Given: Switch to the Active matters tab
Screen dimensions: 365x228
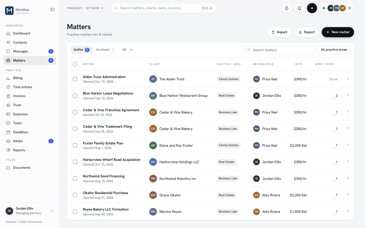Looking at the screenshot, I should pos(81,50).
